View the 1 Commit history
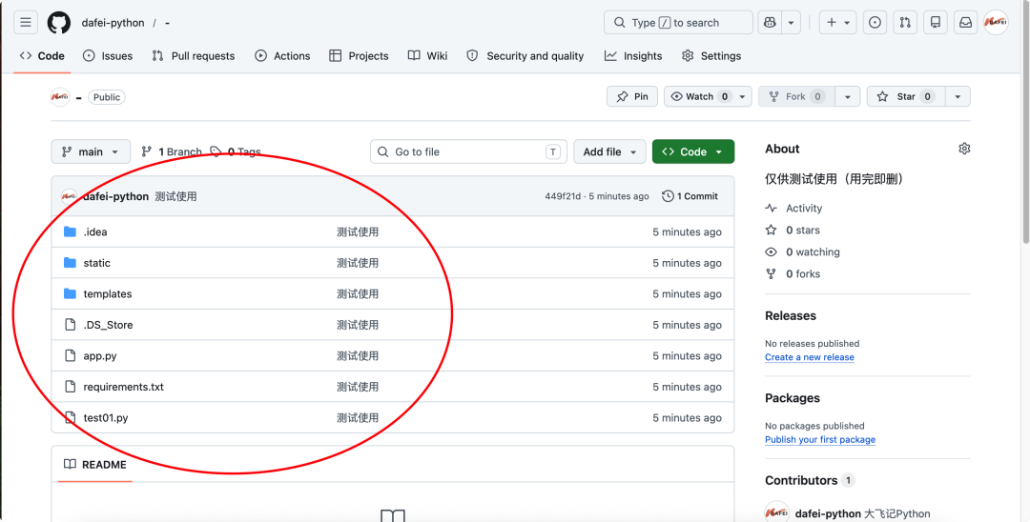Viewport: 1030px width, 522px height. [690, 196]
